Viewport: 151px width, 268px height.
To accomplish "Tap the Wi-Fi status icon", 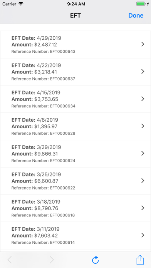I will click(21, 4).
